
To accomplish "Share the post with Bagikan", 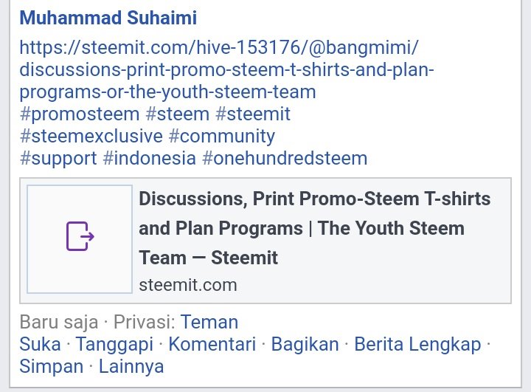I will [305, 344].
